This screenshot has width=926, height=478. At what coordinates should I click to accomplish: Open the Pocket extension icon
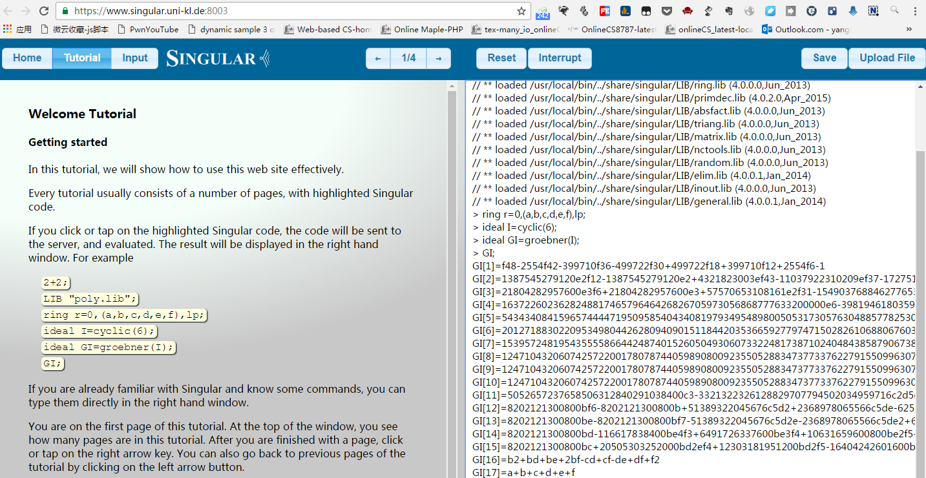(x=667, y=11)
